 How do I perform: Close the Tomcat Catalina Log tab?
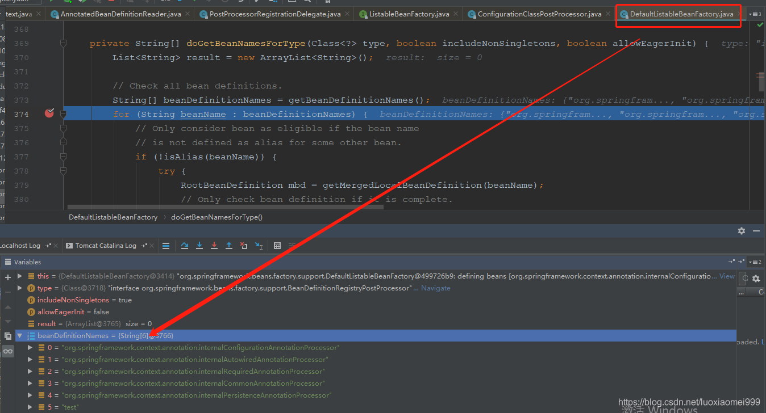[152, 246]
